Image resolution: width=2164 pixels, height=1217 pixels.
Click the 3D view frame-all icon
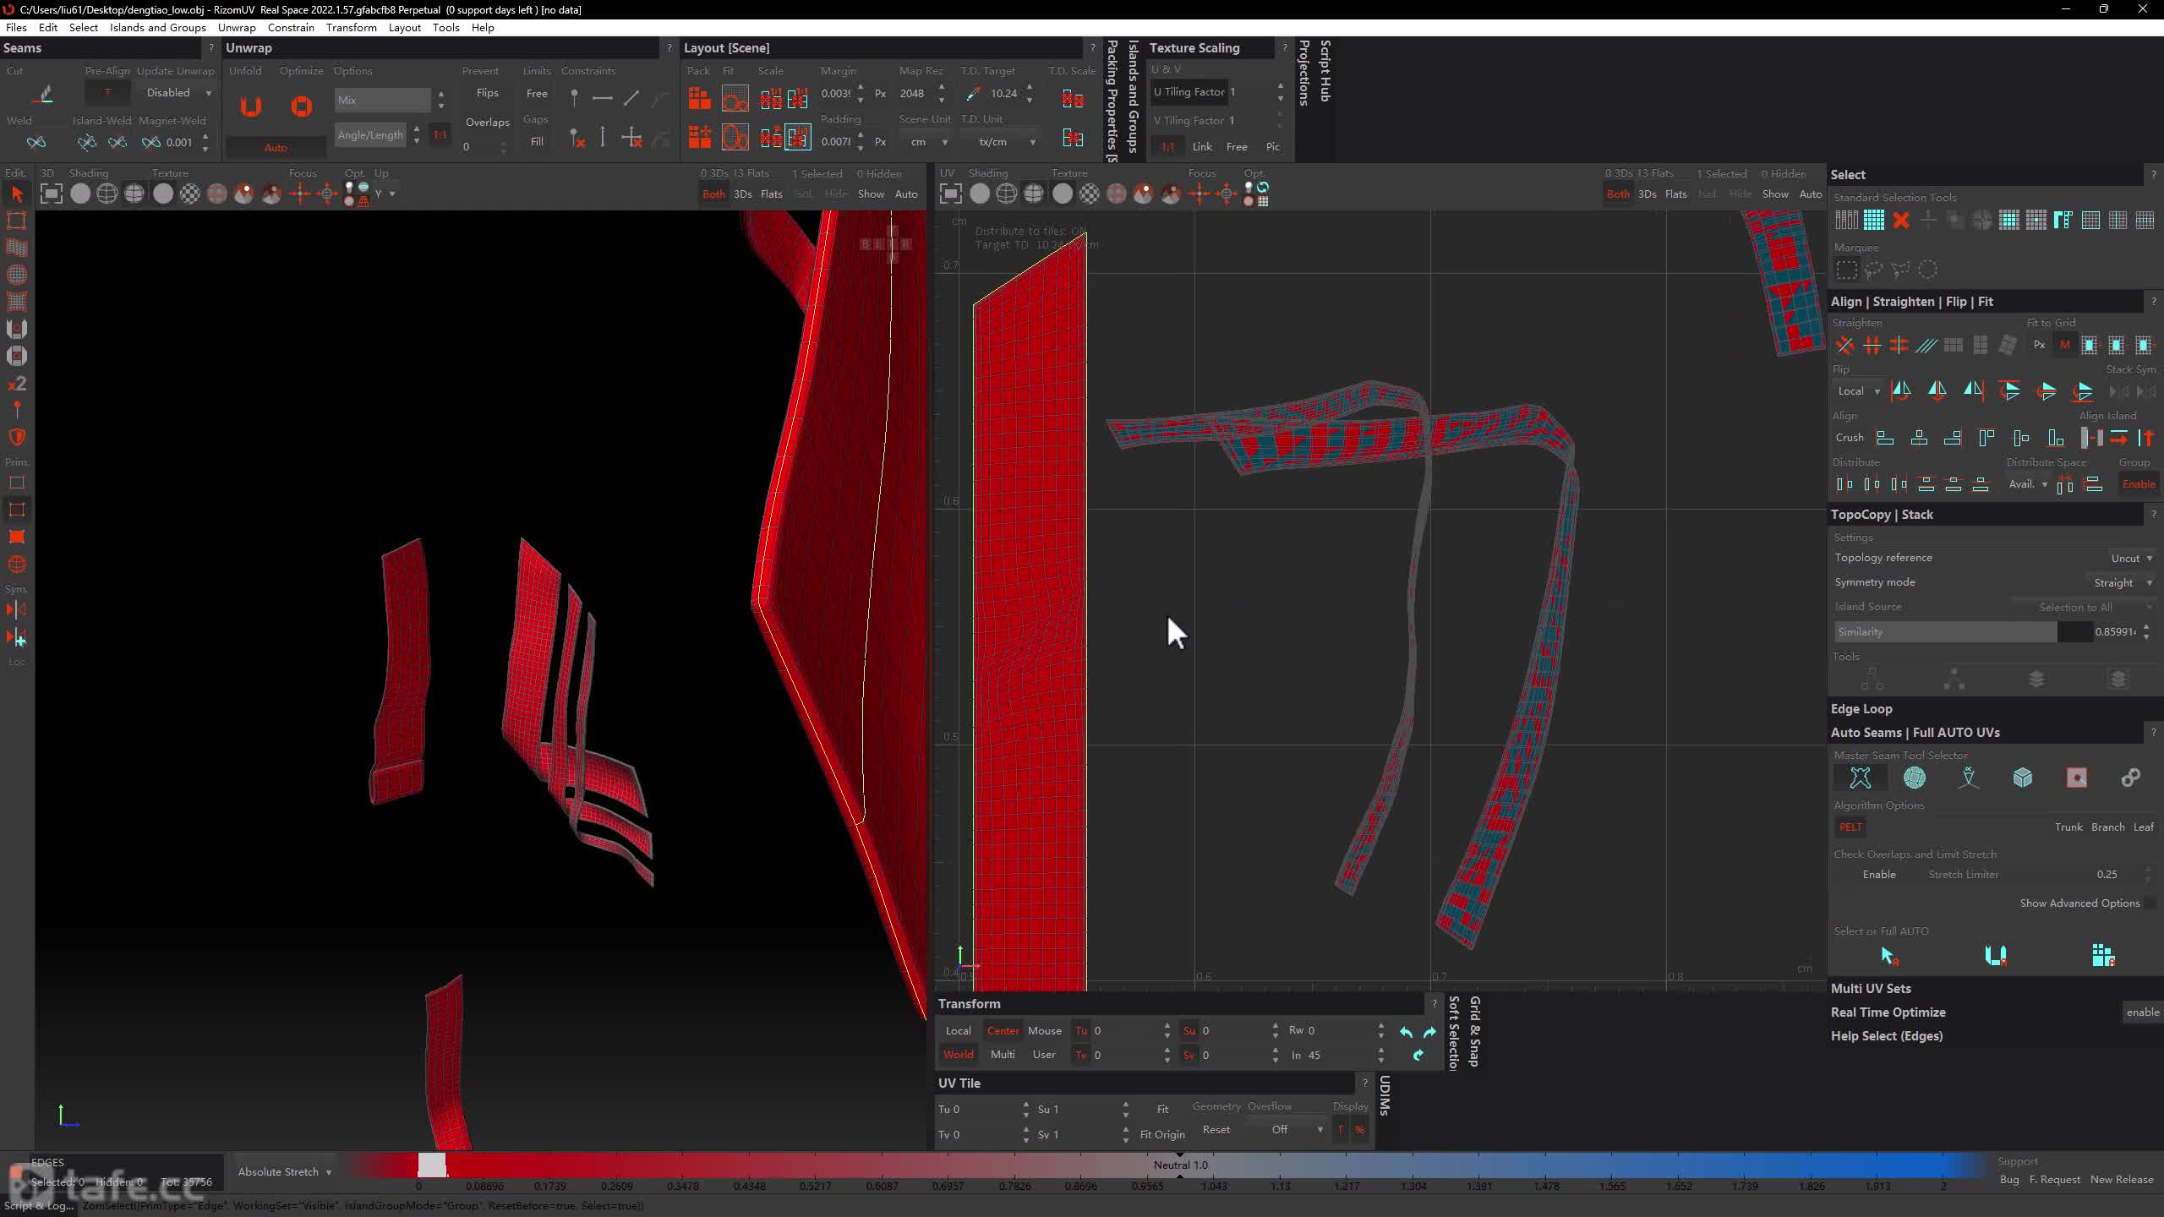point(52,194)
